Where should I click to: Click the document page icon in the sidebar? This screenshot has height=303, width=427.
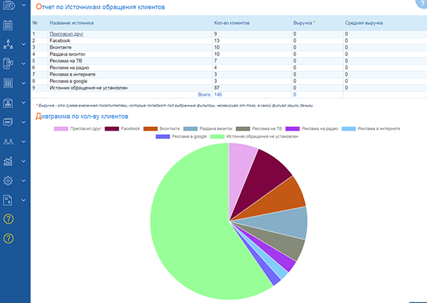pyautogui.click(x=9, y=199)
